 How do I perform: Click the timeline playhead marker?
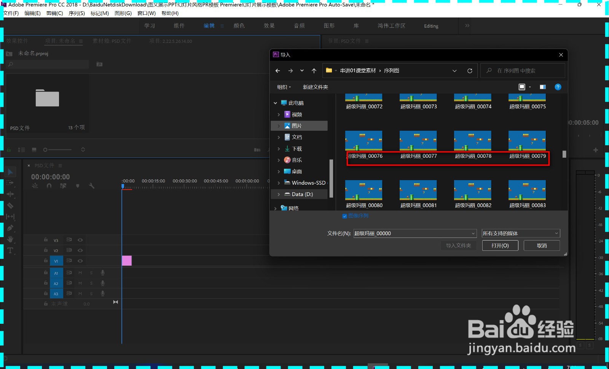click(123, 186)
